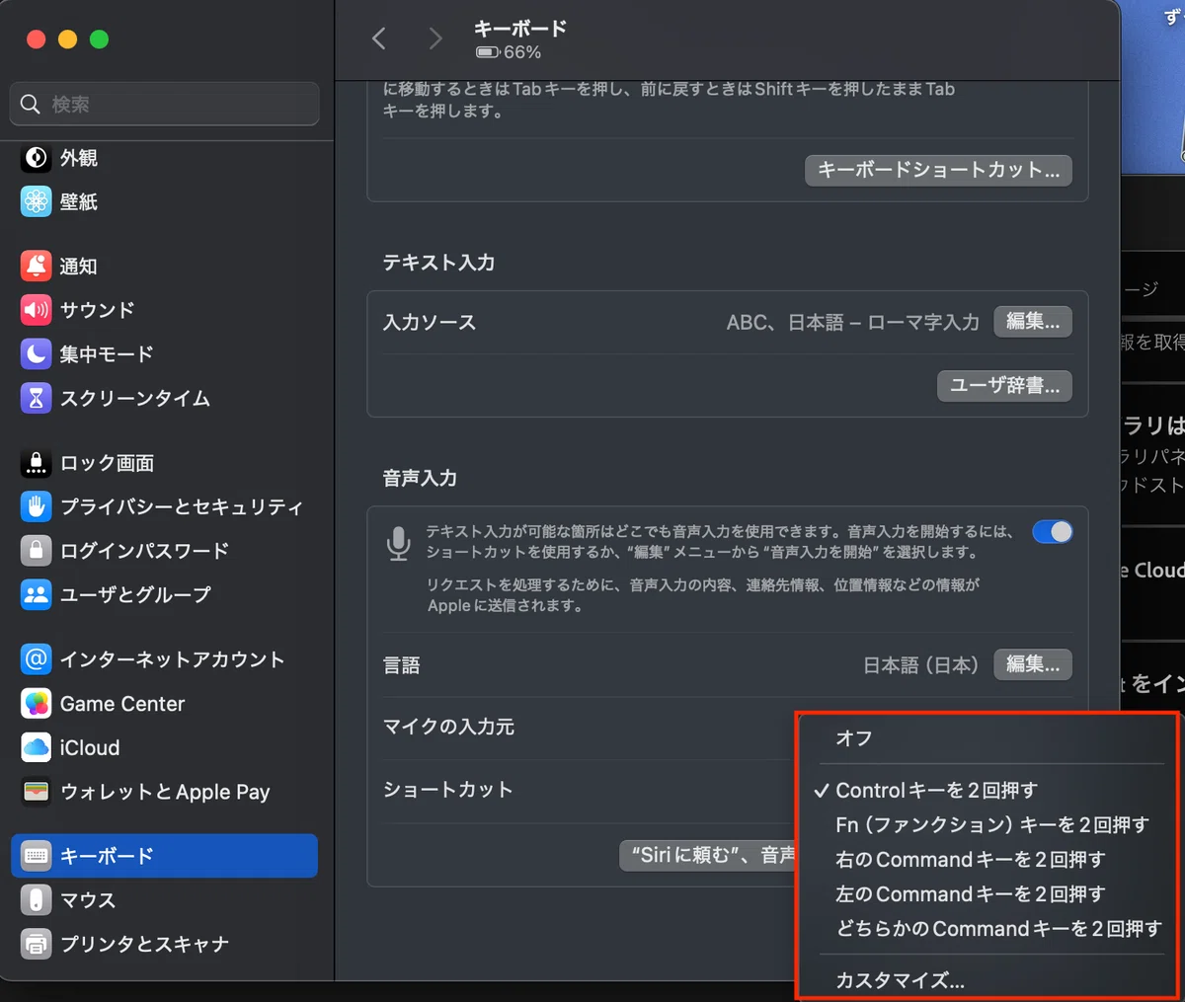
Task: Select スクリーンタイム hourglass icon
Action: point(37,398)
